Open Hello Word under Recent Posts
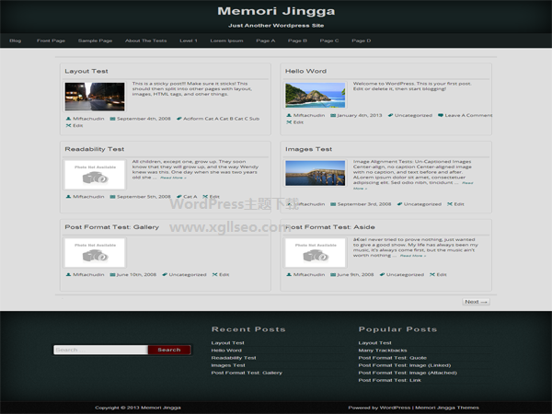This screenshot has width=552, height=414. [226, 351]
